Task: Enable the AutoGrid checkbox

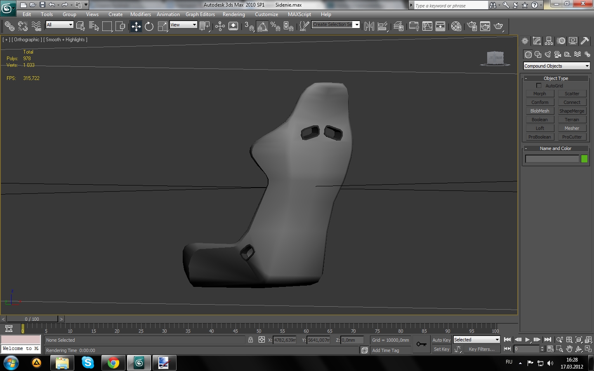Action: [539, 86]
